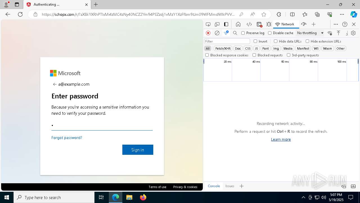The height and width of the screenshot is (203, 360).
Task: Filter requests by Media type
Action: click(288, 48)
